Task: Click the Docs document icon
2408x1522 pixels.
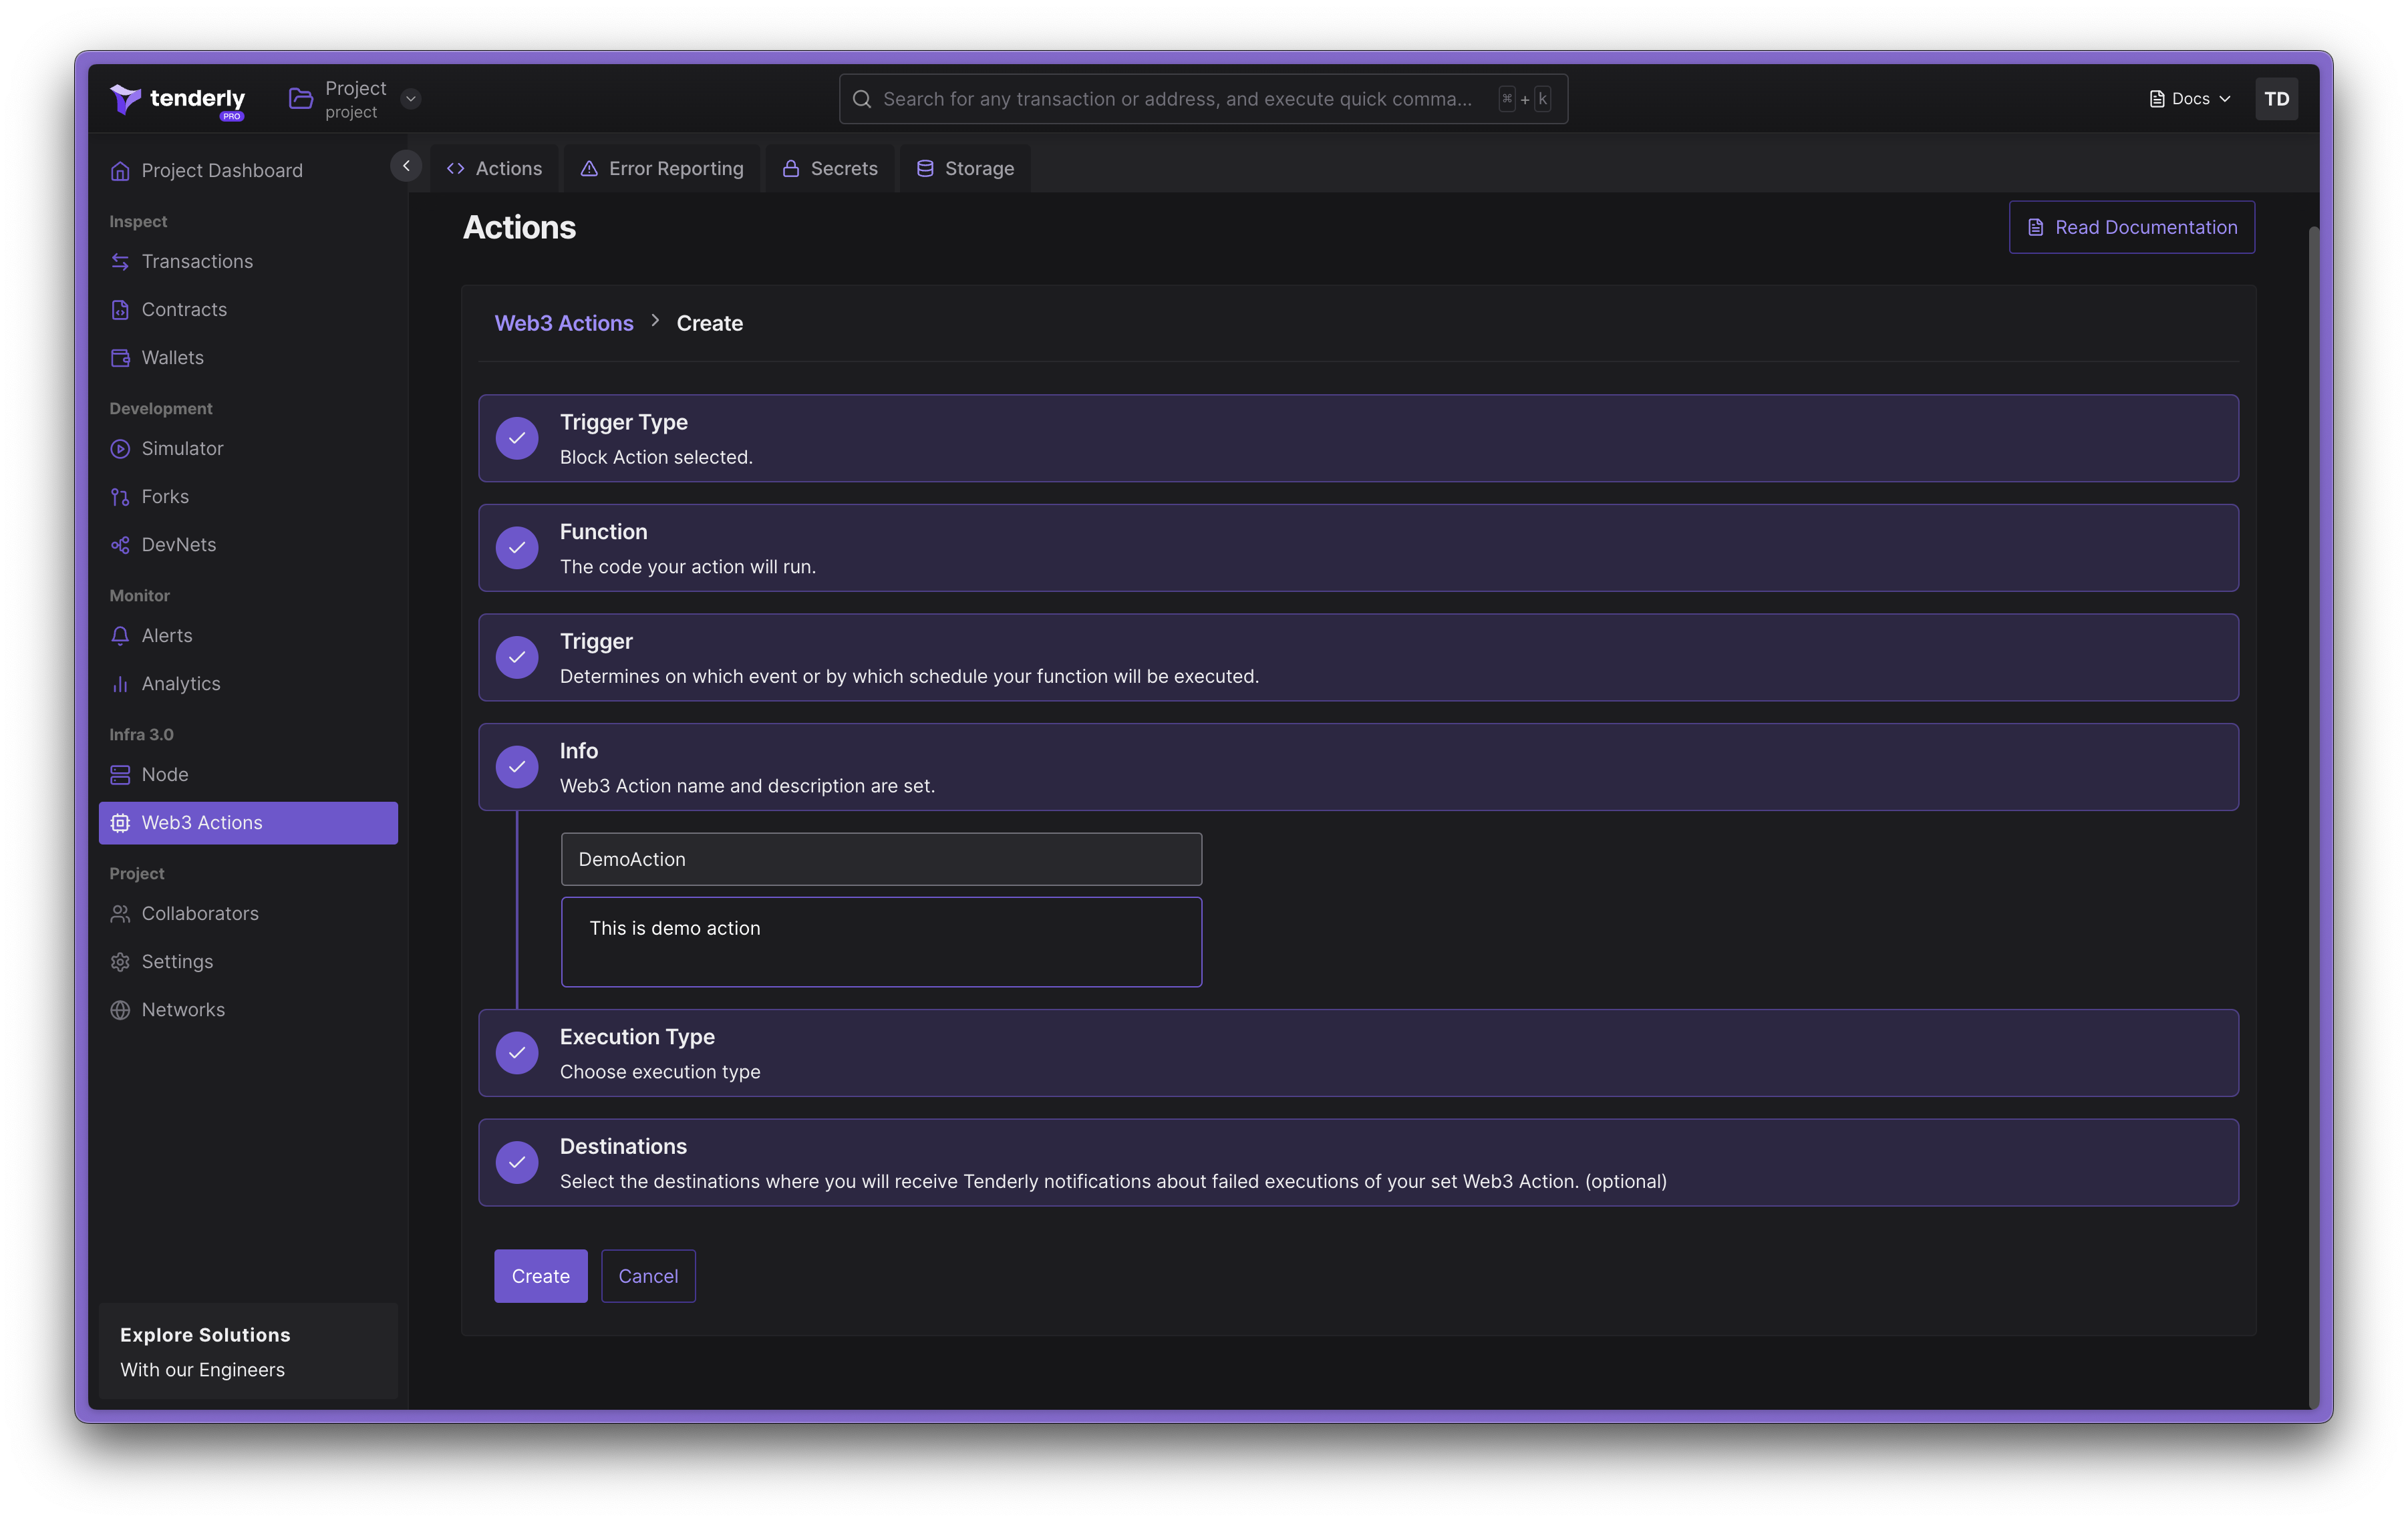Action: [2157, 99]
